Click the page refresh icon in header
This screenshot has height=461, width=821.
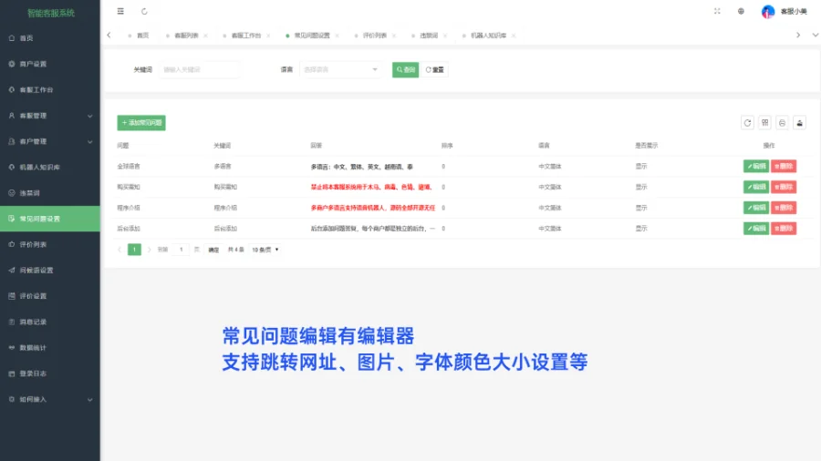pos(144,12)
